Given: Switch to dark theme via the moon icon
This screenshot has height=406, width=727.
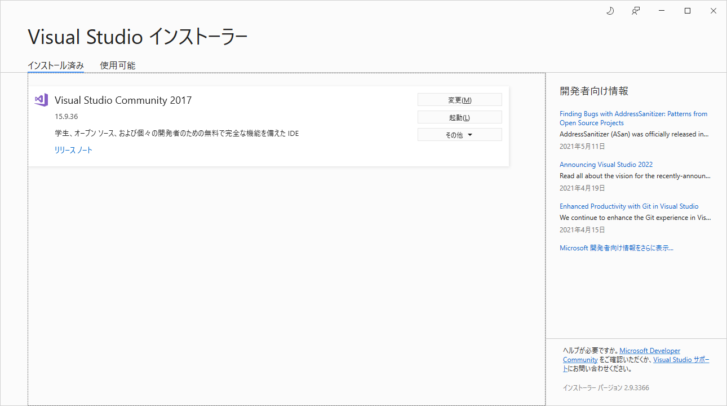Looking at the screenshot, I should point(610,10).
